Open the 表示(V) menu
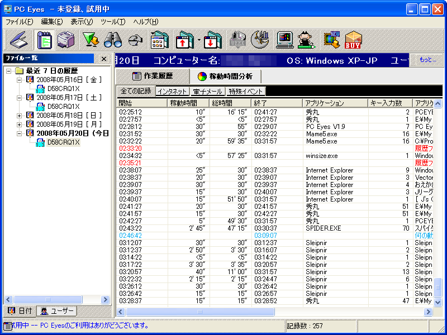The width and height of the screenshot is (447, 335). pos(82,22)
